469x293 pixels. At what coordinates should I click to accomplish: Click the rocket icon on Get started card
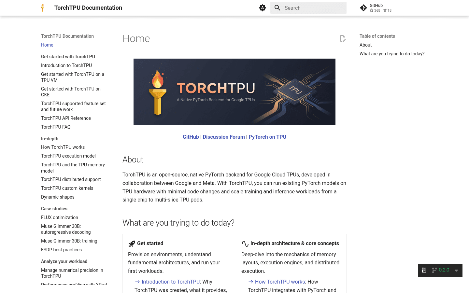132,244
